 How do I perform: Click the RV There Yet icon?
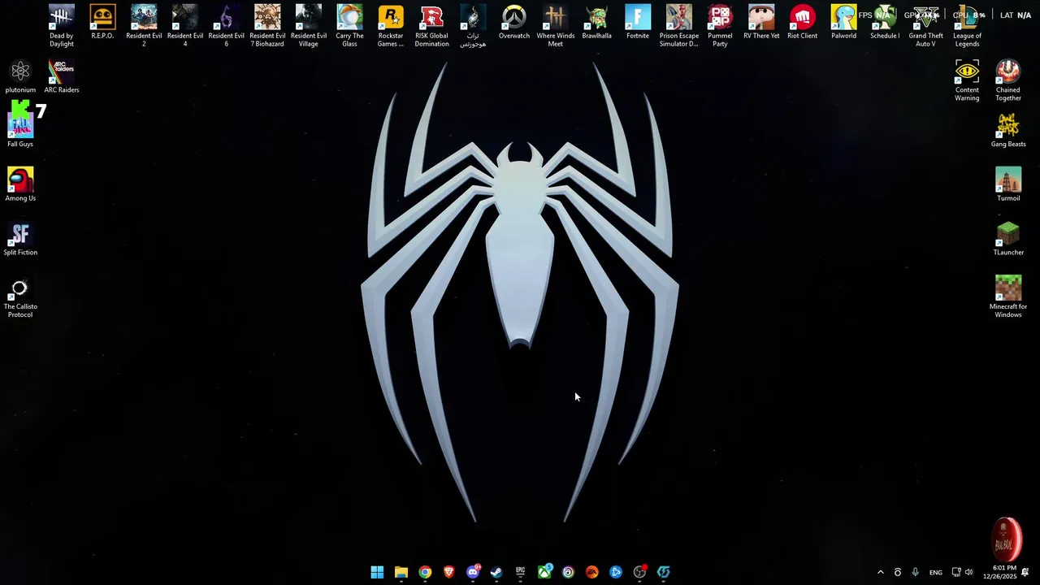click(761, 23)
